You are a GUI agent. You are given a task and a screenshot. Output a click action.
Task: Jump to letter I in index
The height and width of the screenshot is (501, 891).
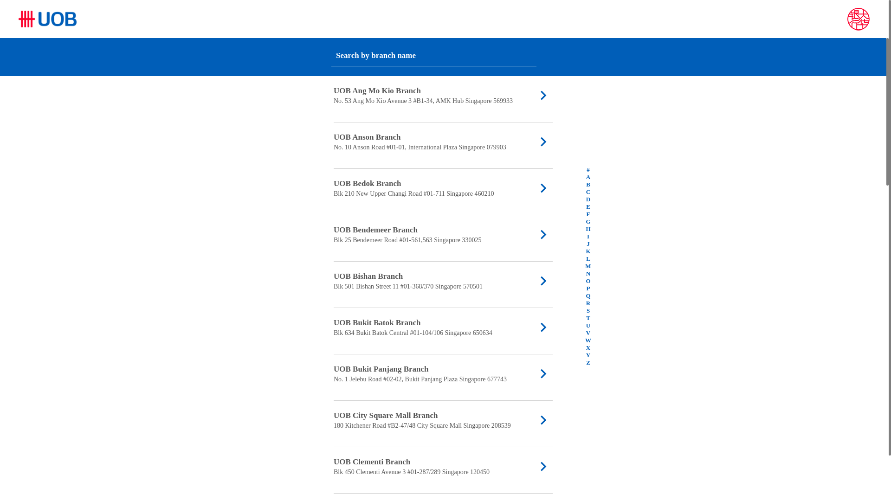point(588,237)
